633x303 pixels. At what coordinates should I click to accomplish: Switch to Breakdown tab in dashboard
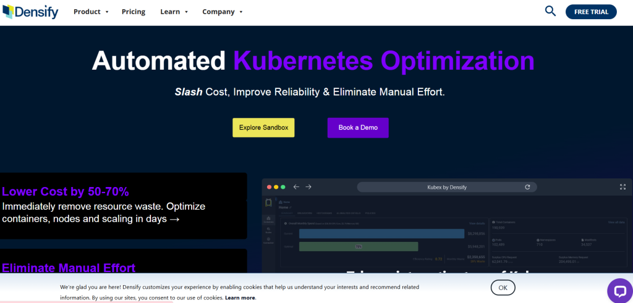pos(305,213)
